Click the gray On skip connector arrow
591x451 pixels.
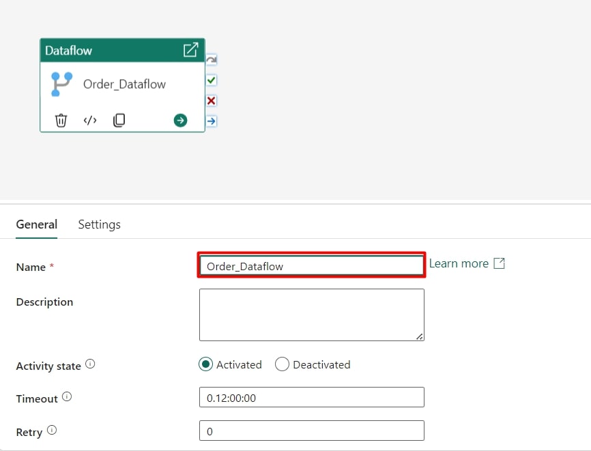(212, 60)
